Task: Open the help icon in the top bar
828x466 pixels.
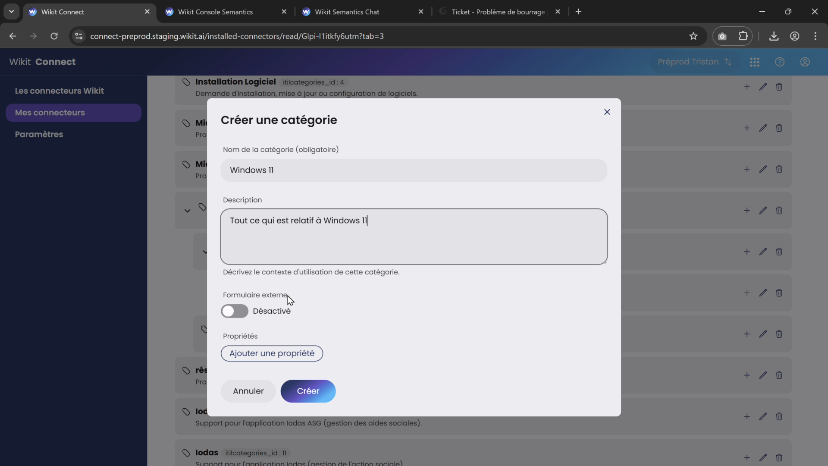Action: (x=780, y=62)
